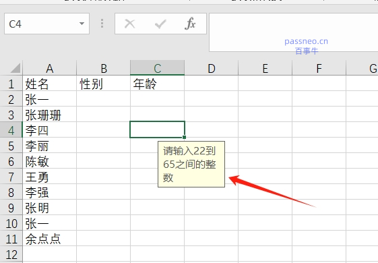Select row 2 header

[x=11, y=99]
